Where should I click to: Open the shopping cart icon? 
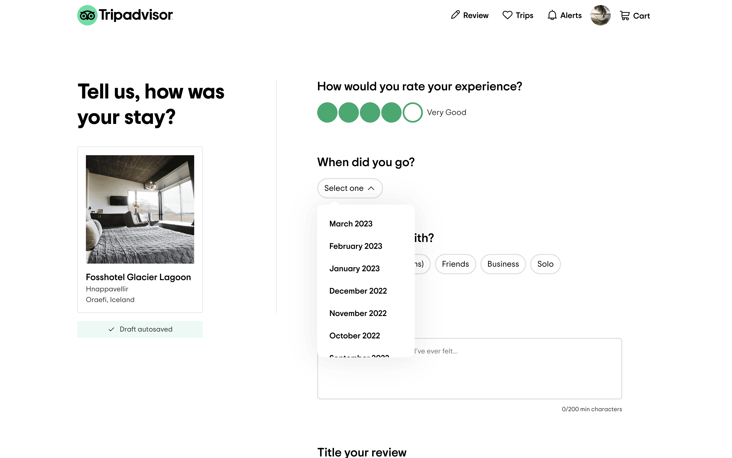625,16
